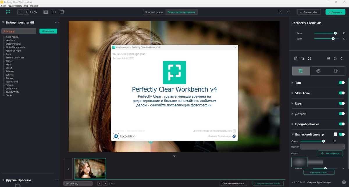Click the white square beside Выпускной фильтр
Image resolution: width=349 pixels, height=187 pixels.
pyautogui.click(x=335, y=134)
